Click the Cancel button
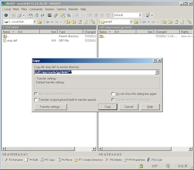 click(x=129, y=107)
